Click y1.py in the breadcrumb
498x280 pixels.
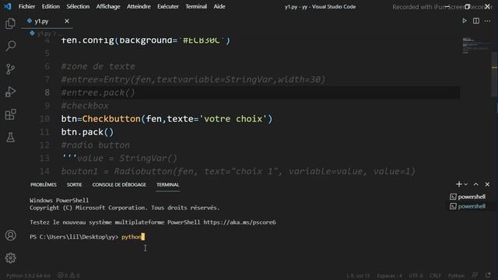tap(44, 33)
